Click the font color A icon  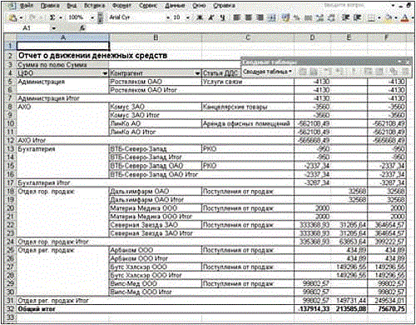point(405,18)
